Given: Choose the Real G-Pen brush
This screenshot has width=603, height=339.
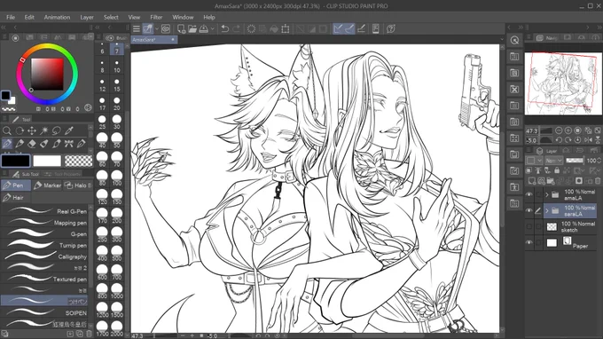Looking at the screenshot, I should pos(44,211).
